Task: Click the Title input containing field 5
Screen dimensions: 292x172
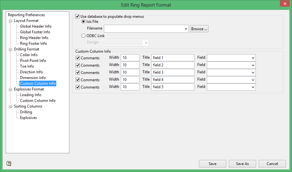Action: pos(173,87)
